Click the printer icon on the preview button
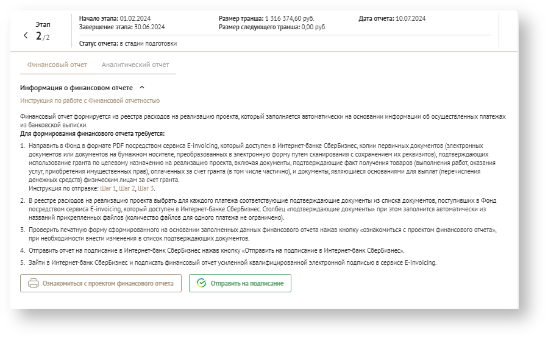548x338 pixels. point(34,283)
